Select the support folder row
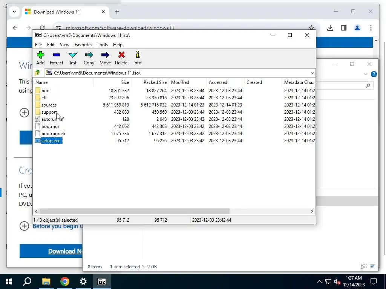 pos(174,112)
